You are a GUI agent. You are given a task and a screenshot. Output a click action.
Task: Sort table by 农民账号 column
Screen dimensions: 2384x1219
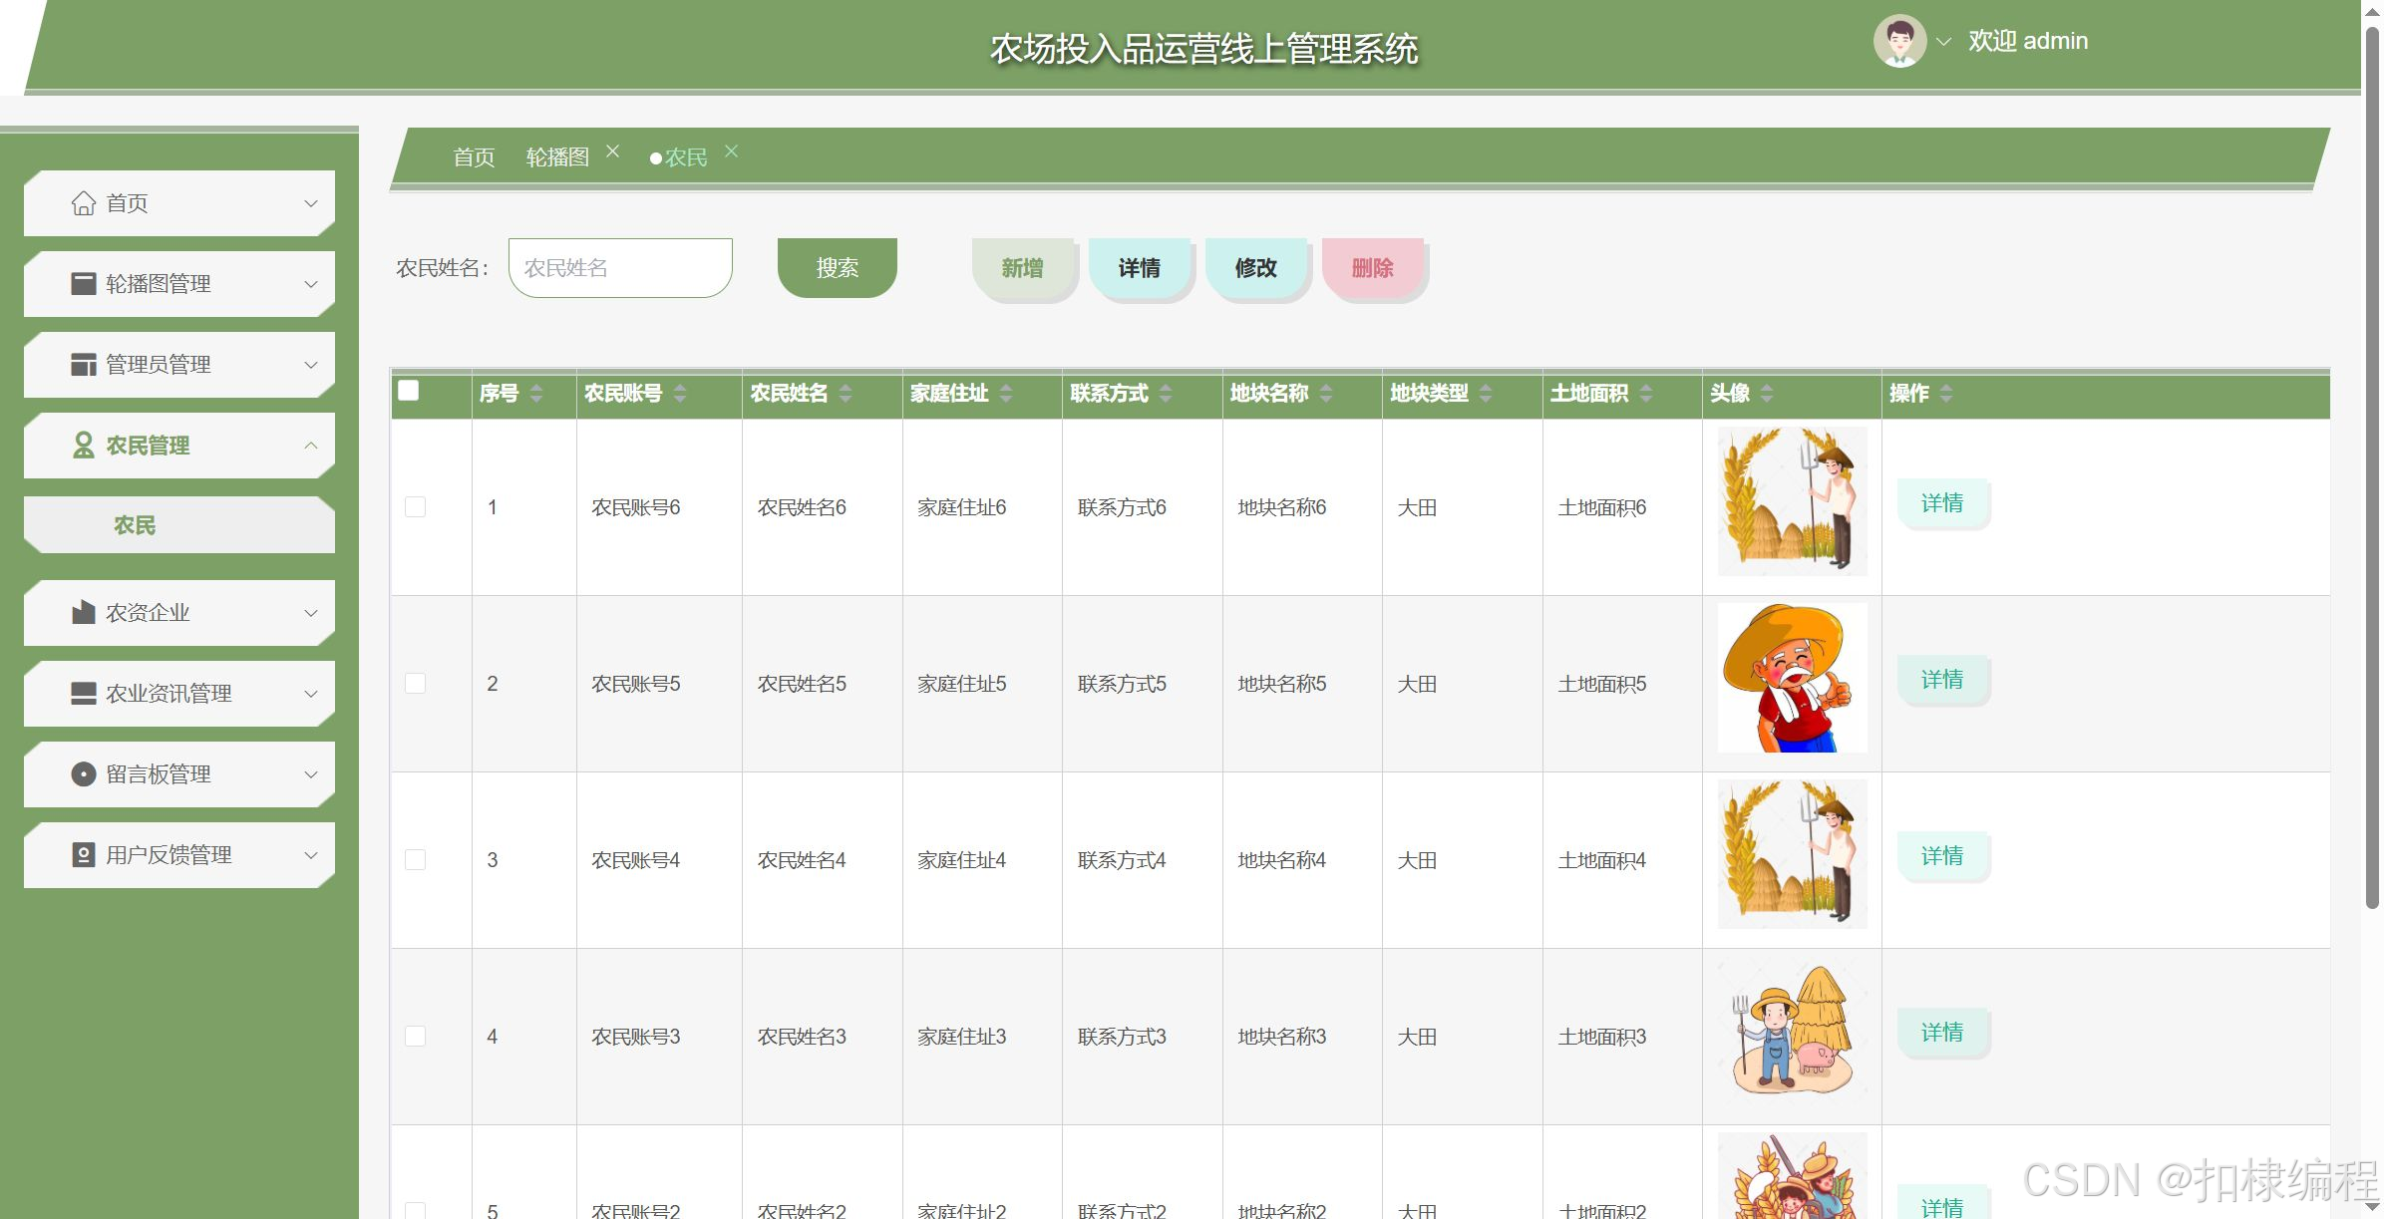(x=680, y=394)
